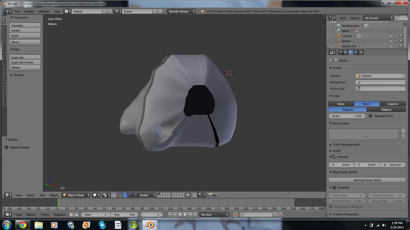Select the scale manipulator icon
410x230 pixels.
click(x=135, y=195)
